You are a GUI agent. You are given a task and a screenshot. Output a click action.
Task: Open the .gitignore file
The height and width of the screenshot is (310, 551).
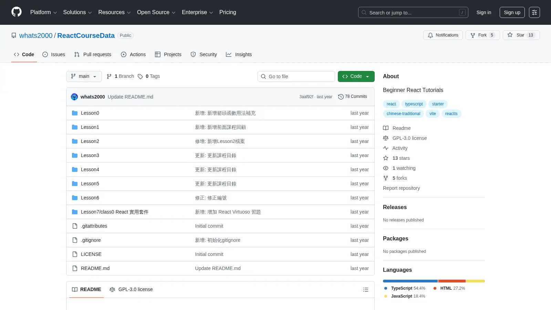(91, 240)
